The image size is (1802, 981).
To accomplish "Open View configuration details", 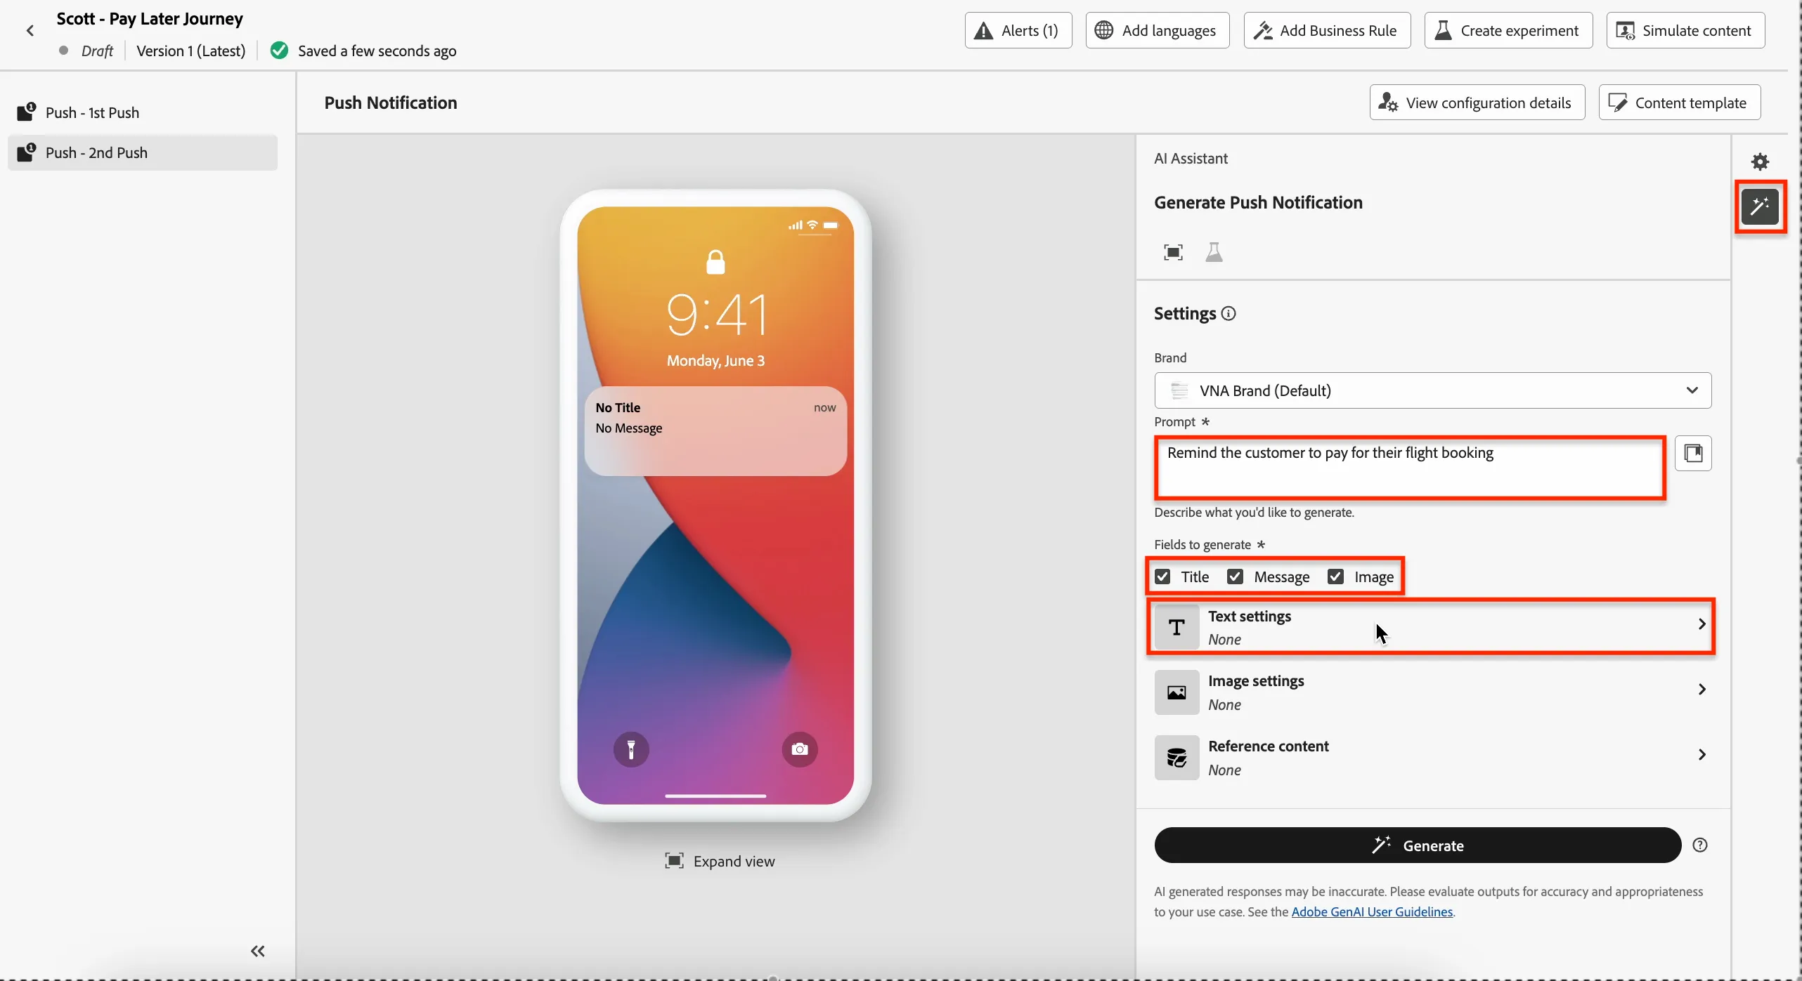I will click(1477, 103).
